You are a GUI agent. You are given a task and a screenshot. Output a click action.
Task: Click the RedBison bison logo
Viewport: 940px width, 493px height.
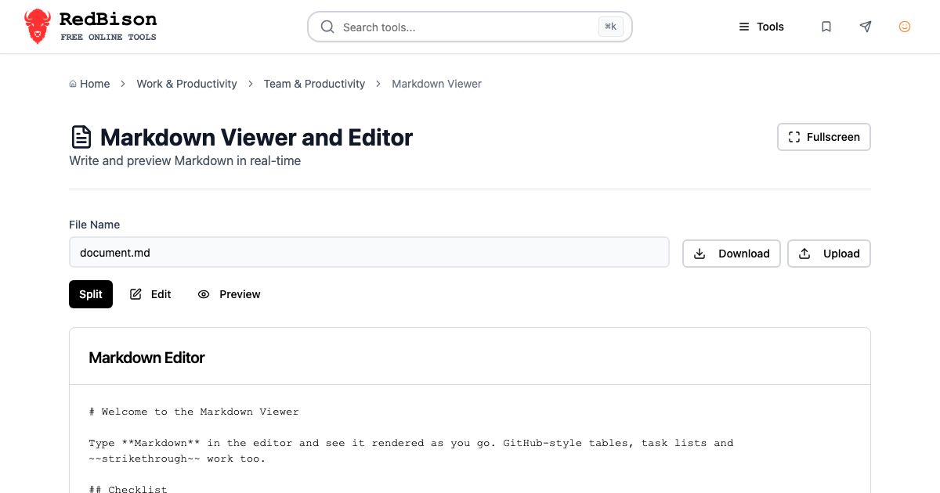(x=38, y=27)
